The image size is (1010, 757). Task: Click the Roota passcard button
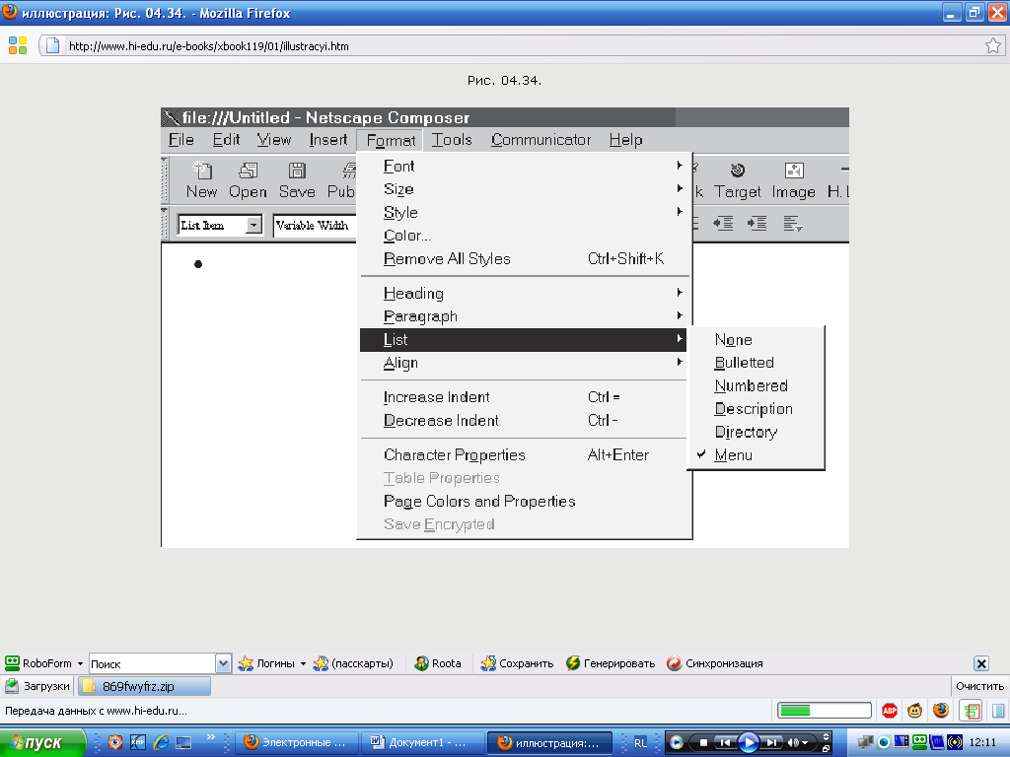(x=437, y=663)
